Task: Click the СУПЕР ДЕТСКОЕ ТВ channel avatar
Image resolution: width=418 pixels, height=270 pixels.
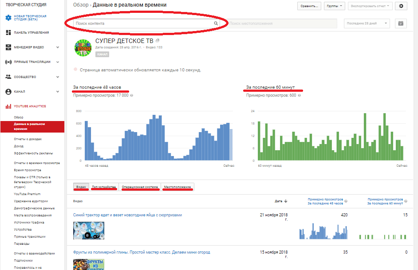Action: (x=83, y=47)
